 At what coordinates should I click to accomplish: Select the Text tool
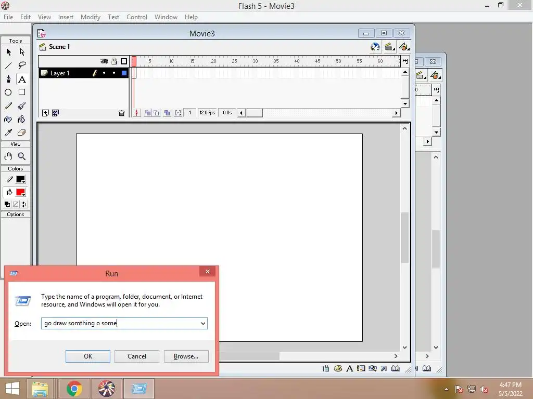pos(22,79)
